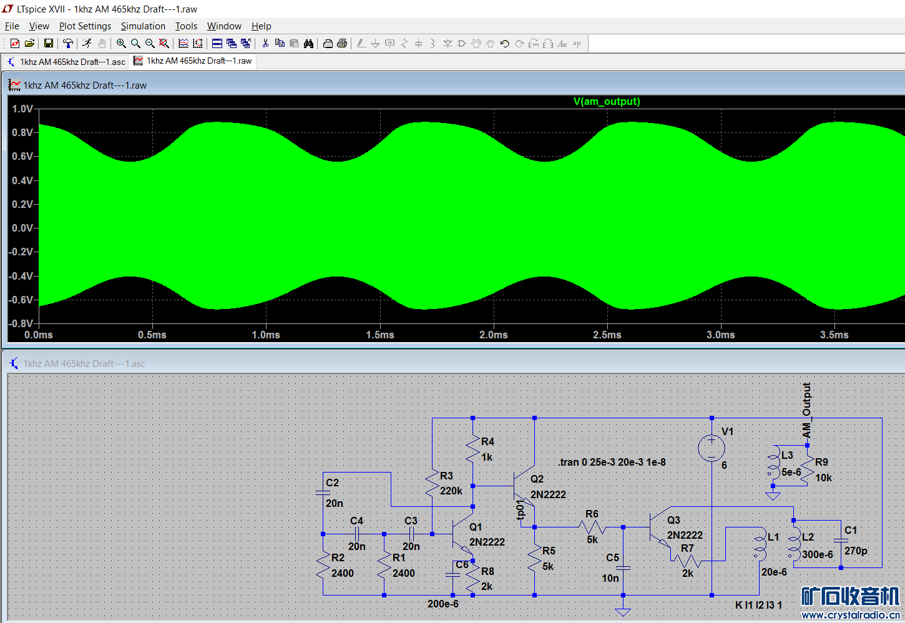The image size is (905, 623).
Task: Click the Zoom Full Extents crossed magnifier icon
Action: pos(164,44)
